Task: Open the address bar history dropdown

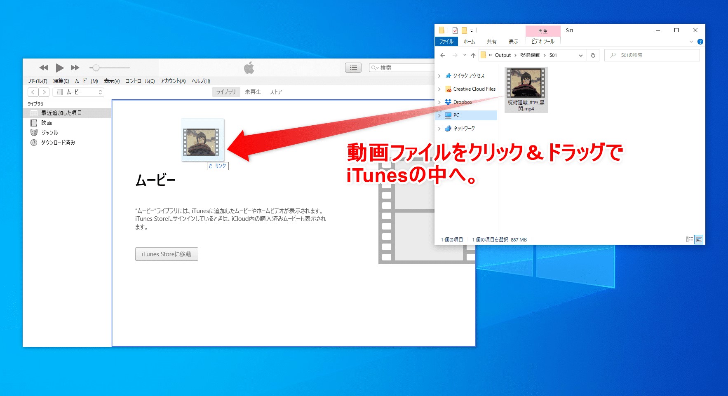Action: [x=580, y=55]
